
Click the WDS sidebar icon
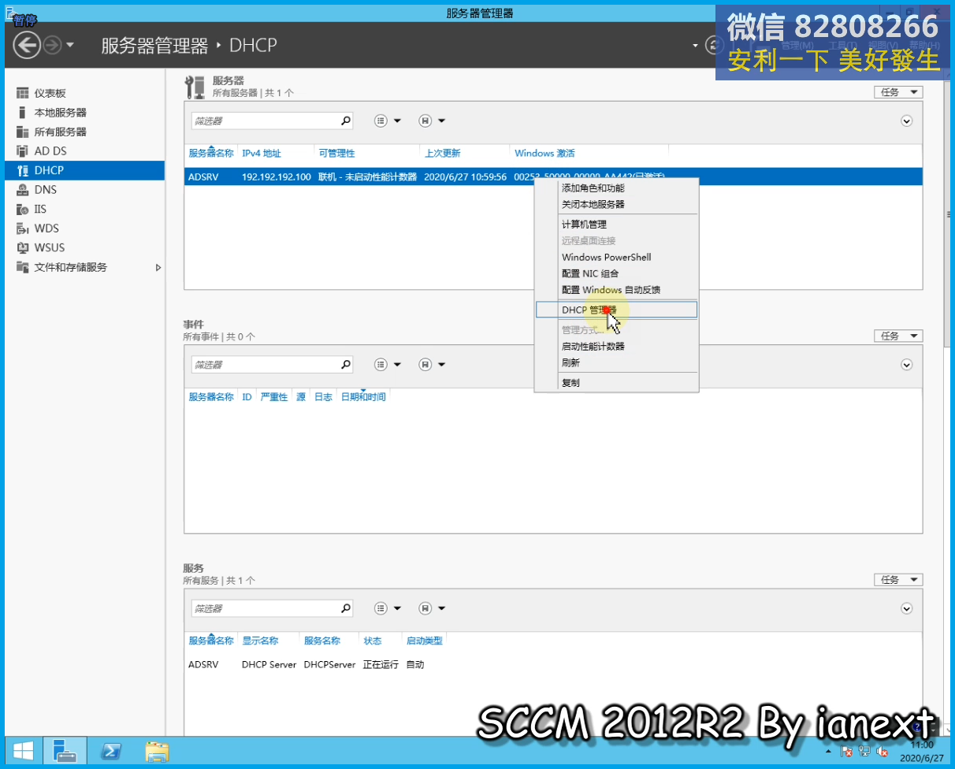(22, 228)
